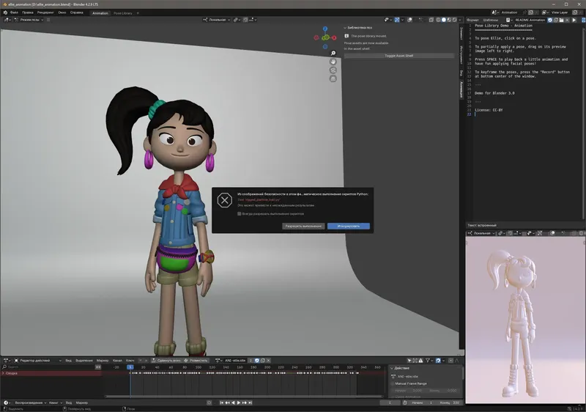
Task: Click the ANI-ellie.nba action name field
Action: click(237, 361)
